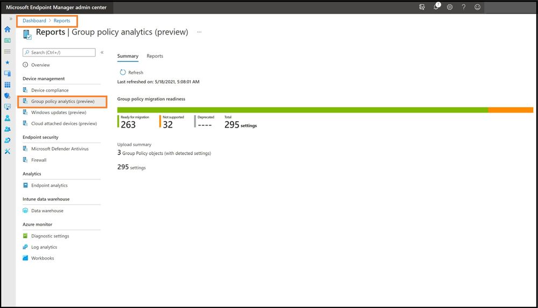The width and height of the screenshot is (538, 308).
Task: Click the Ready for migration count 263
Action: [128, 125]
